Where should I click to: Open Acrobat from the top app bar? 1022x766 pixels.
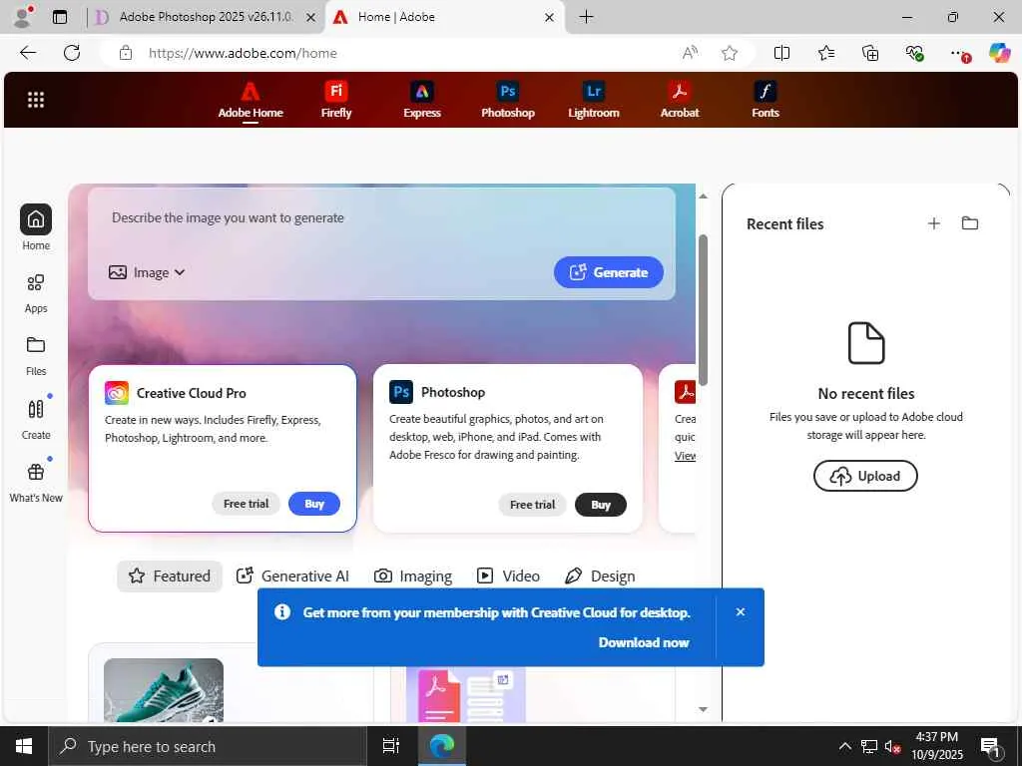[680, 101]
